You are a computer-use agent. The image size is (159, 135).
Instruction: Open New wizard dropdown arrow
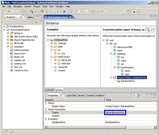(9, 12)
